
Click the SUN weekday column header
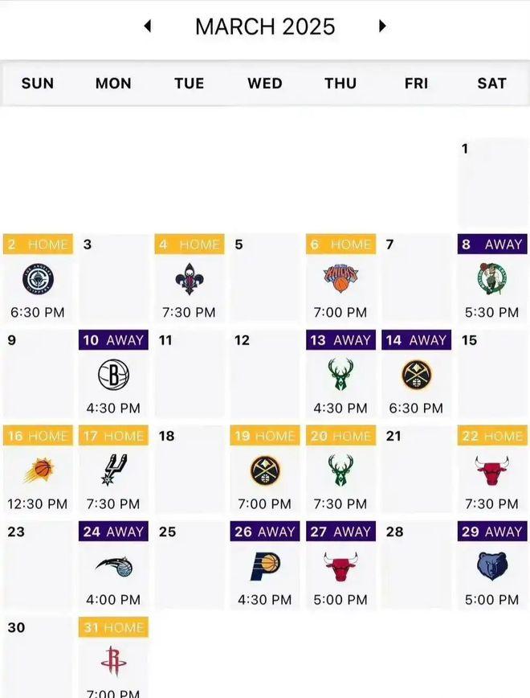(x=38, y=84)
